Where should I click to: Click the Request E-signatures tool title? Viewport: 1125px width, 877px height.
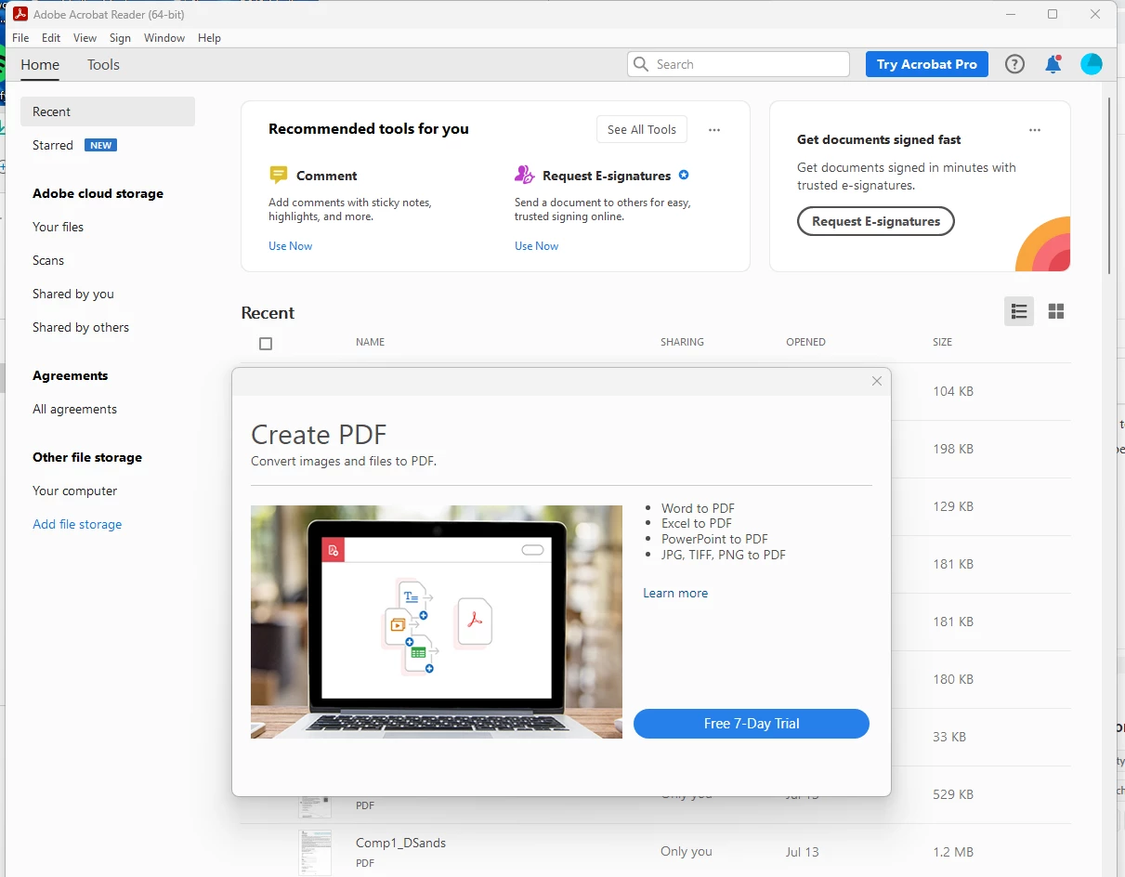(x=607, y=176)
